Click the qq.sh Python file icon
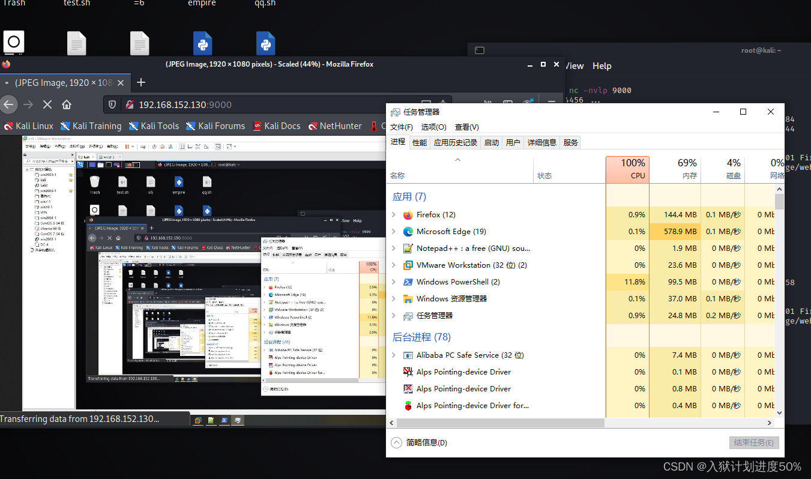The height and width of the screenshot is (479, 811). point(265,43)
